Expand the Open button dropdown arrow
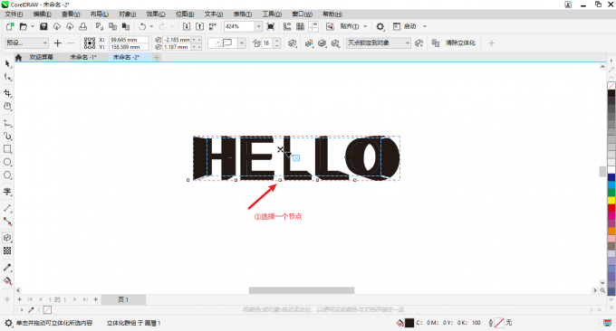The height and width of the screenshot is (331, 616). pyautogui.click(x=33, y=26)
